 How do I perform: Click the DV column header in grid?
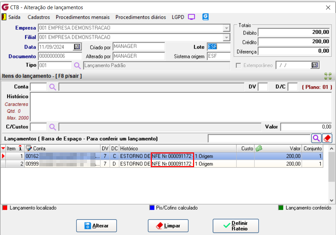click(105, 148)
